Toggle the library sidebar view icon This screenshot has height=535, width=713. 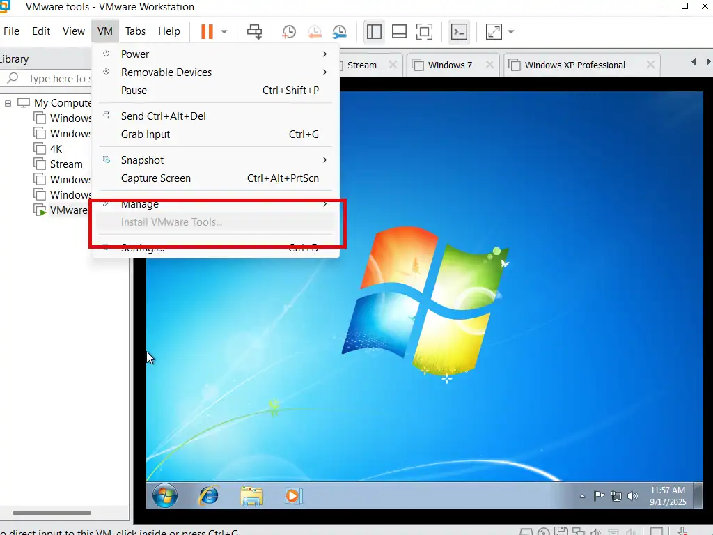[374, 32]
